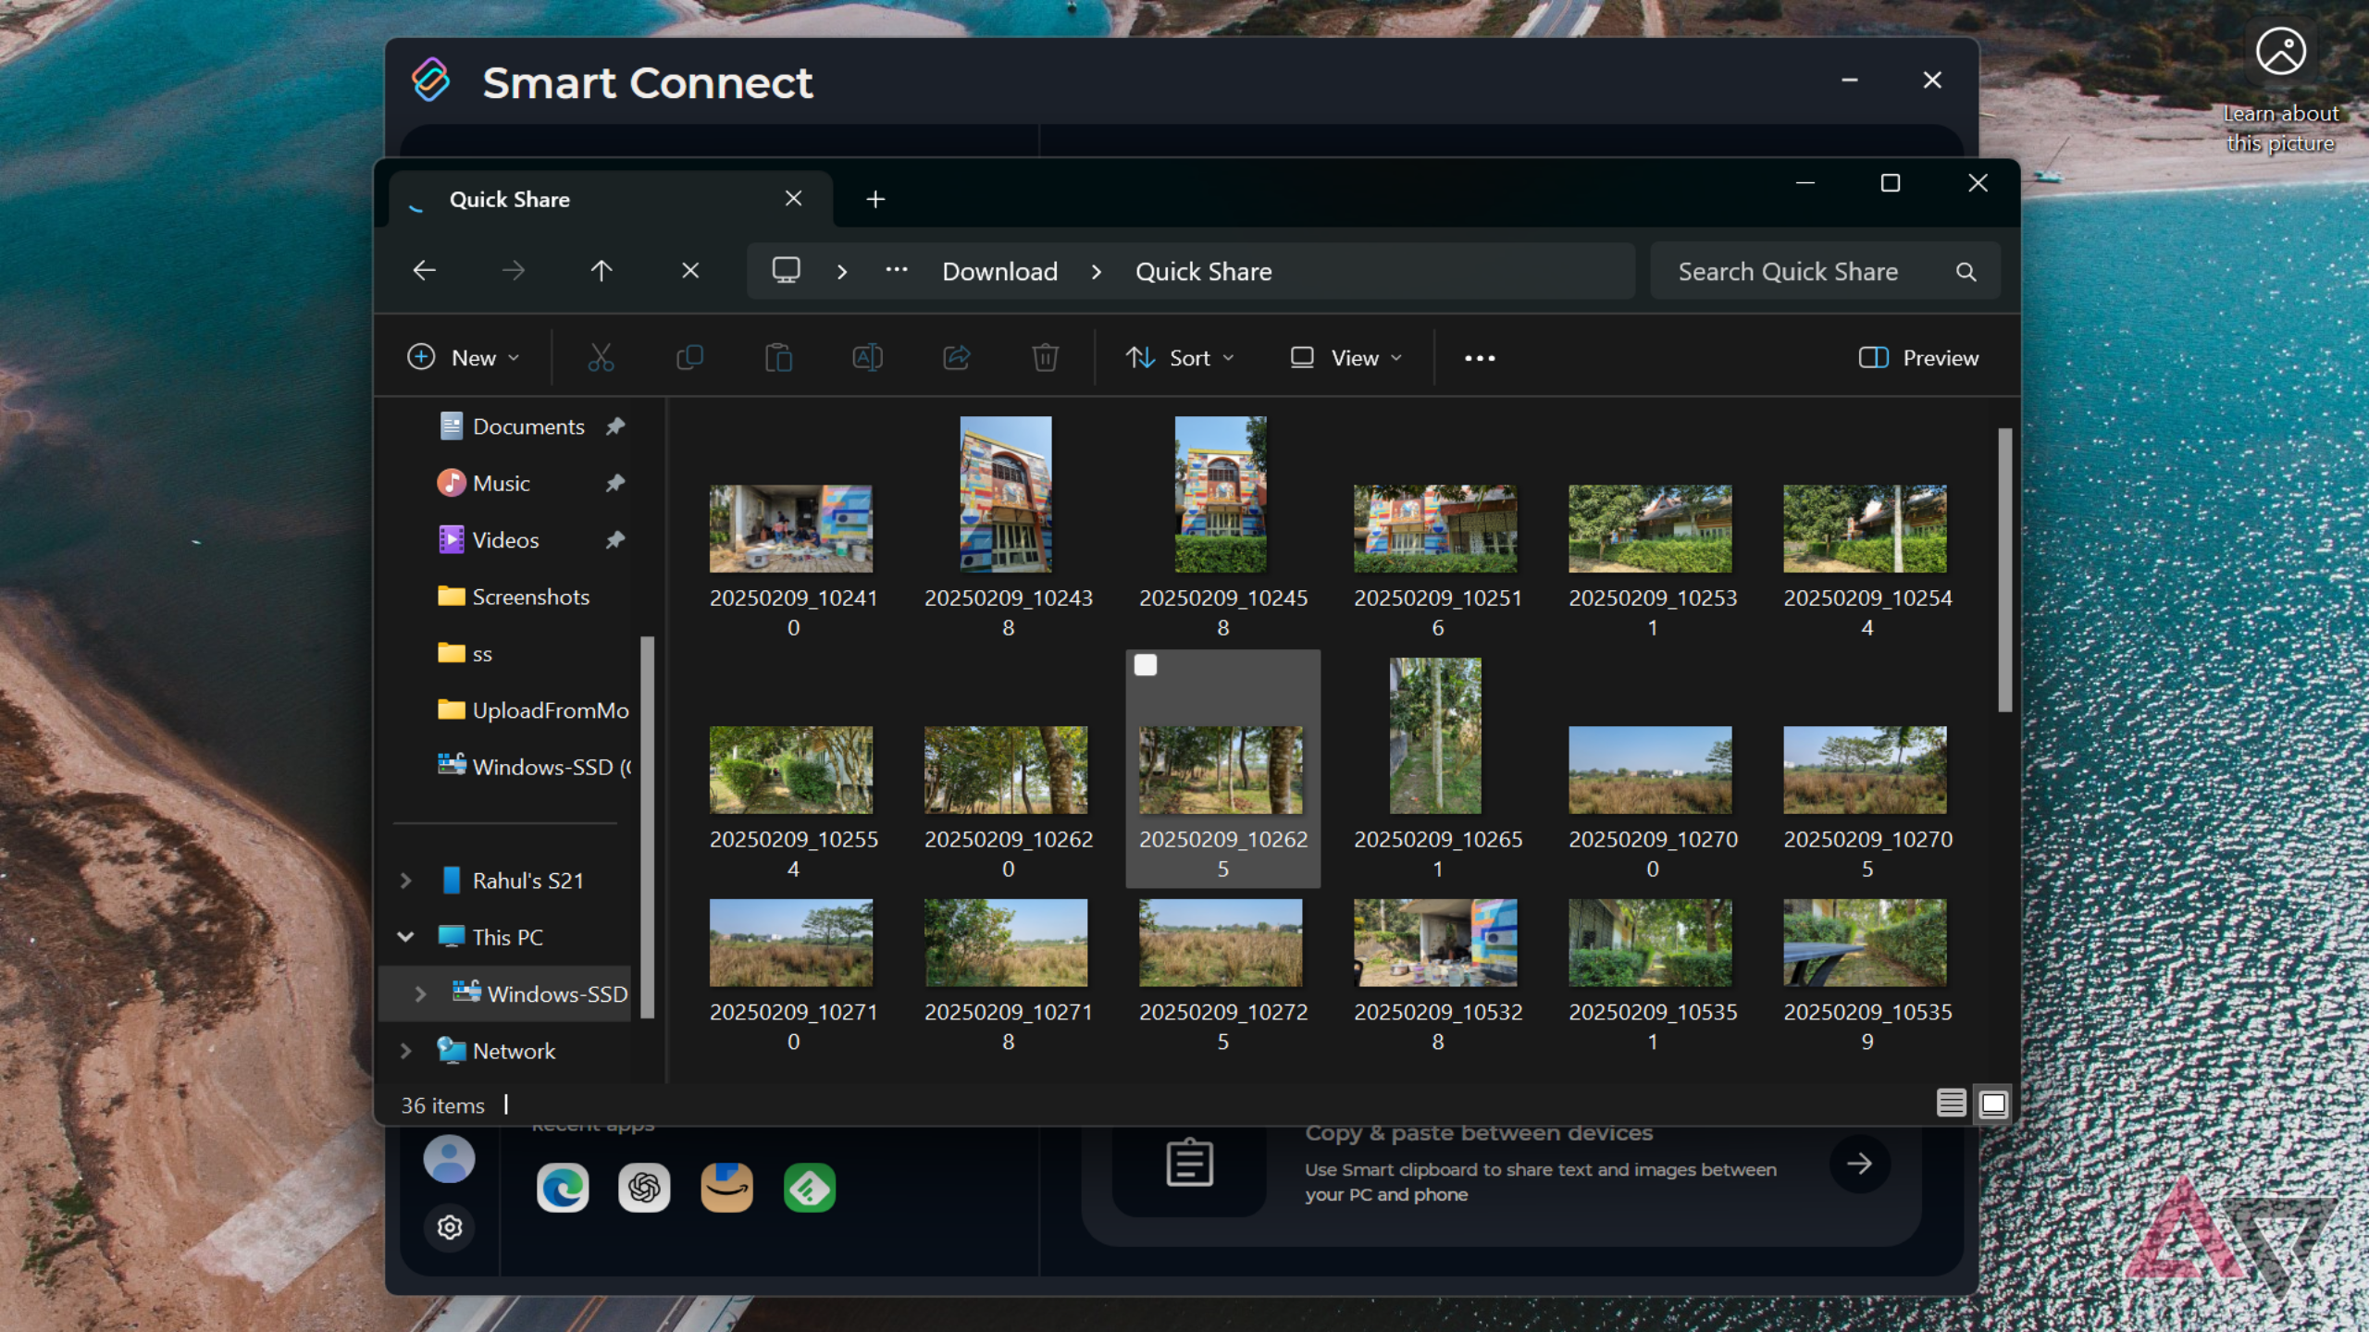Open ChatGPT app in Smart Connect recent apps
The height and width of the screenshot is (1332, 2369).
click(x=644, y=1188)
